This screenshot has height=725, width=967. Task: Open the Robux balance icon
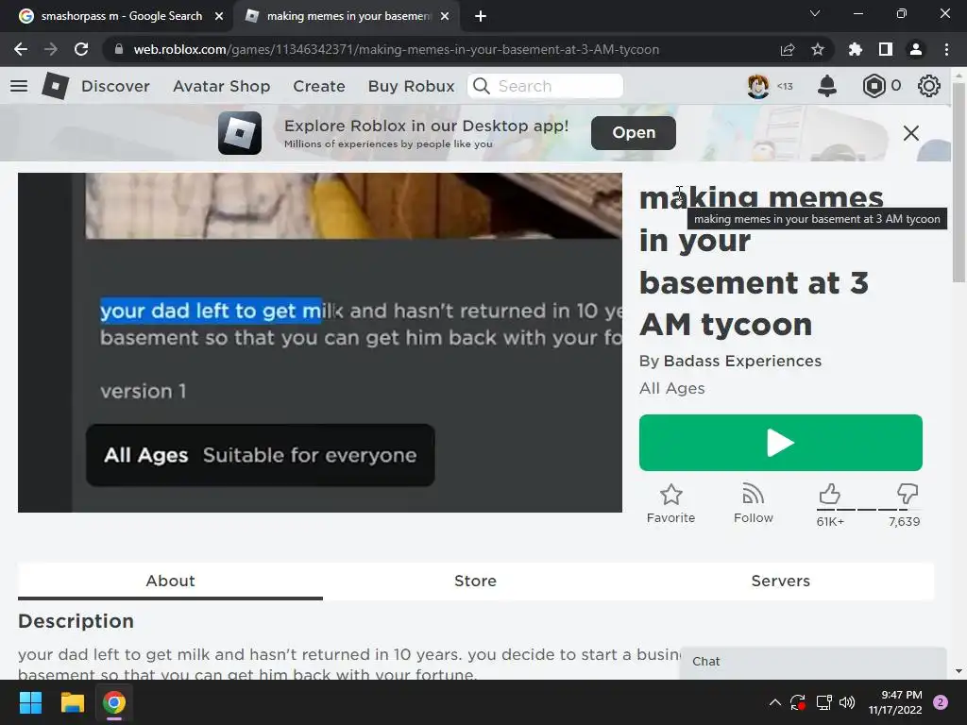coord(874,86)
